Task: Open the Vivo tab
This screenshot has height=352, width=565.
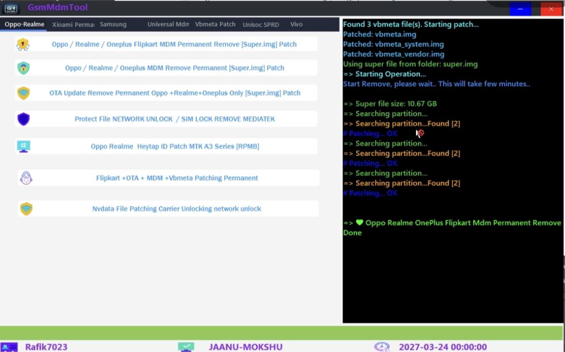Action: (x=296, y=25)
